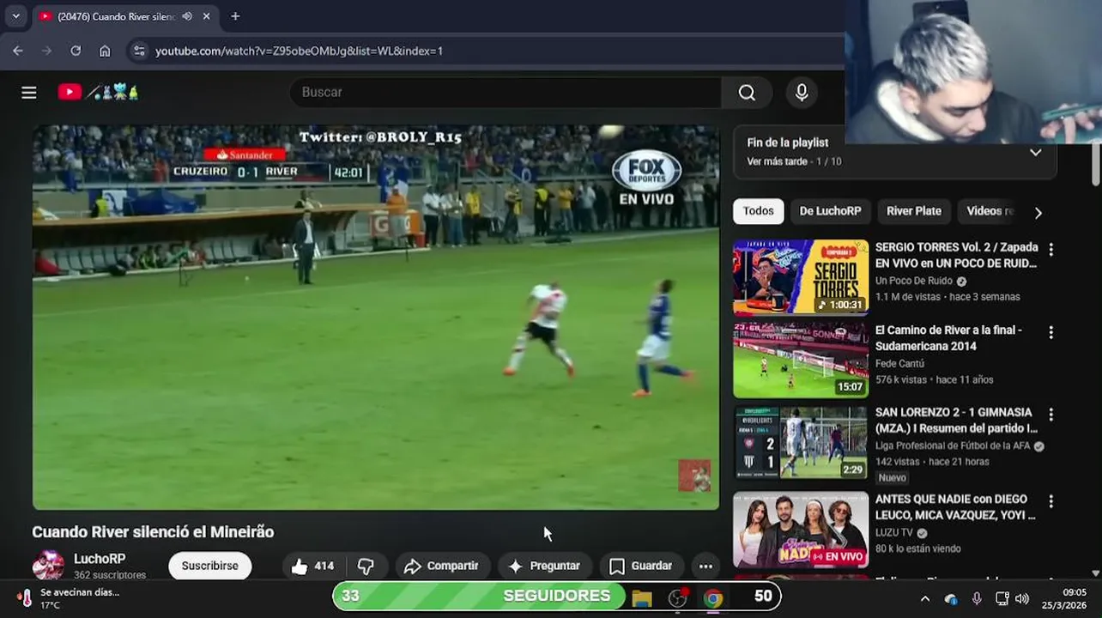Open a new browser tab with the plus icon
1102x618 pixels.
(235, 16)
